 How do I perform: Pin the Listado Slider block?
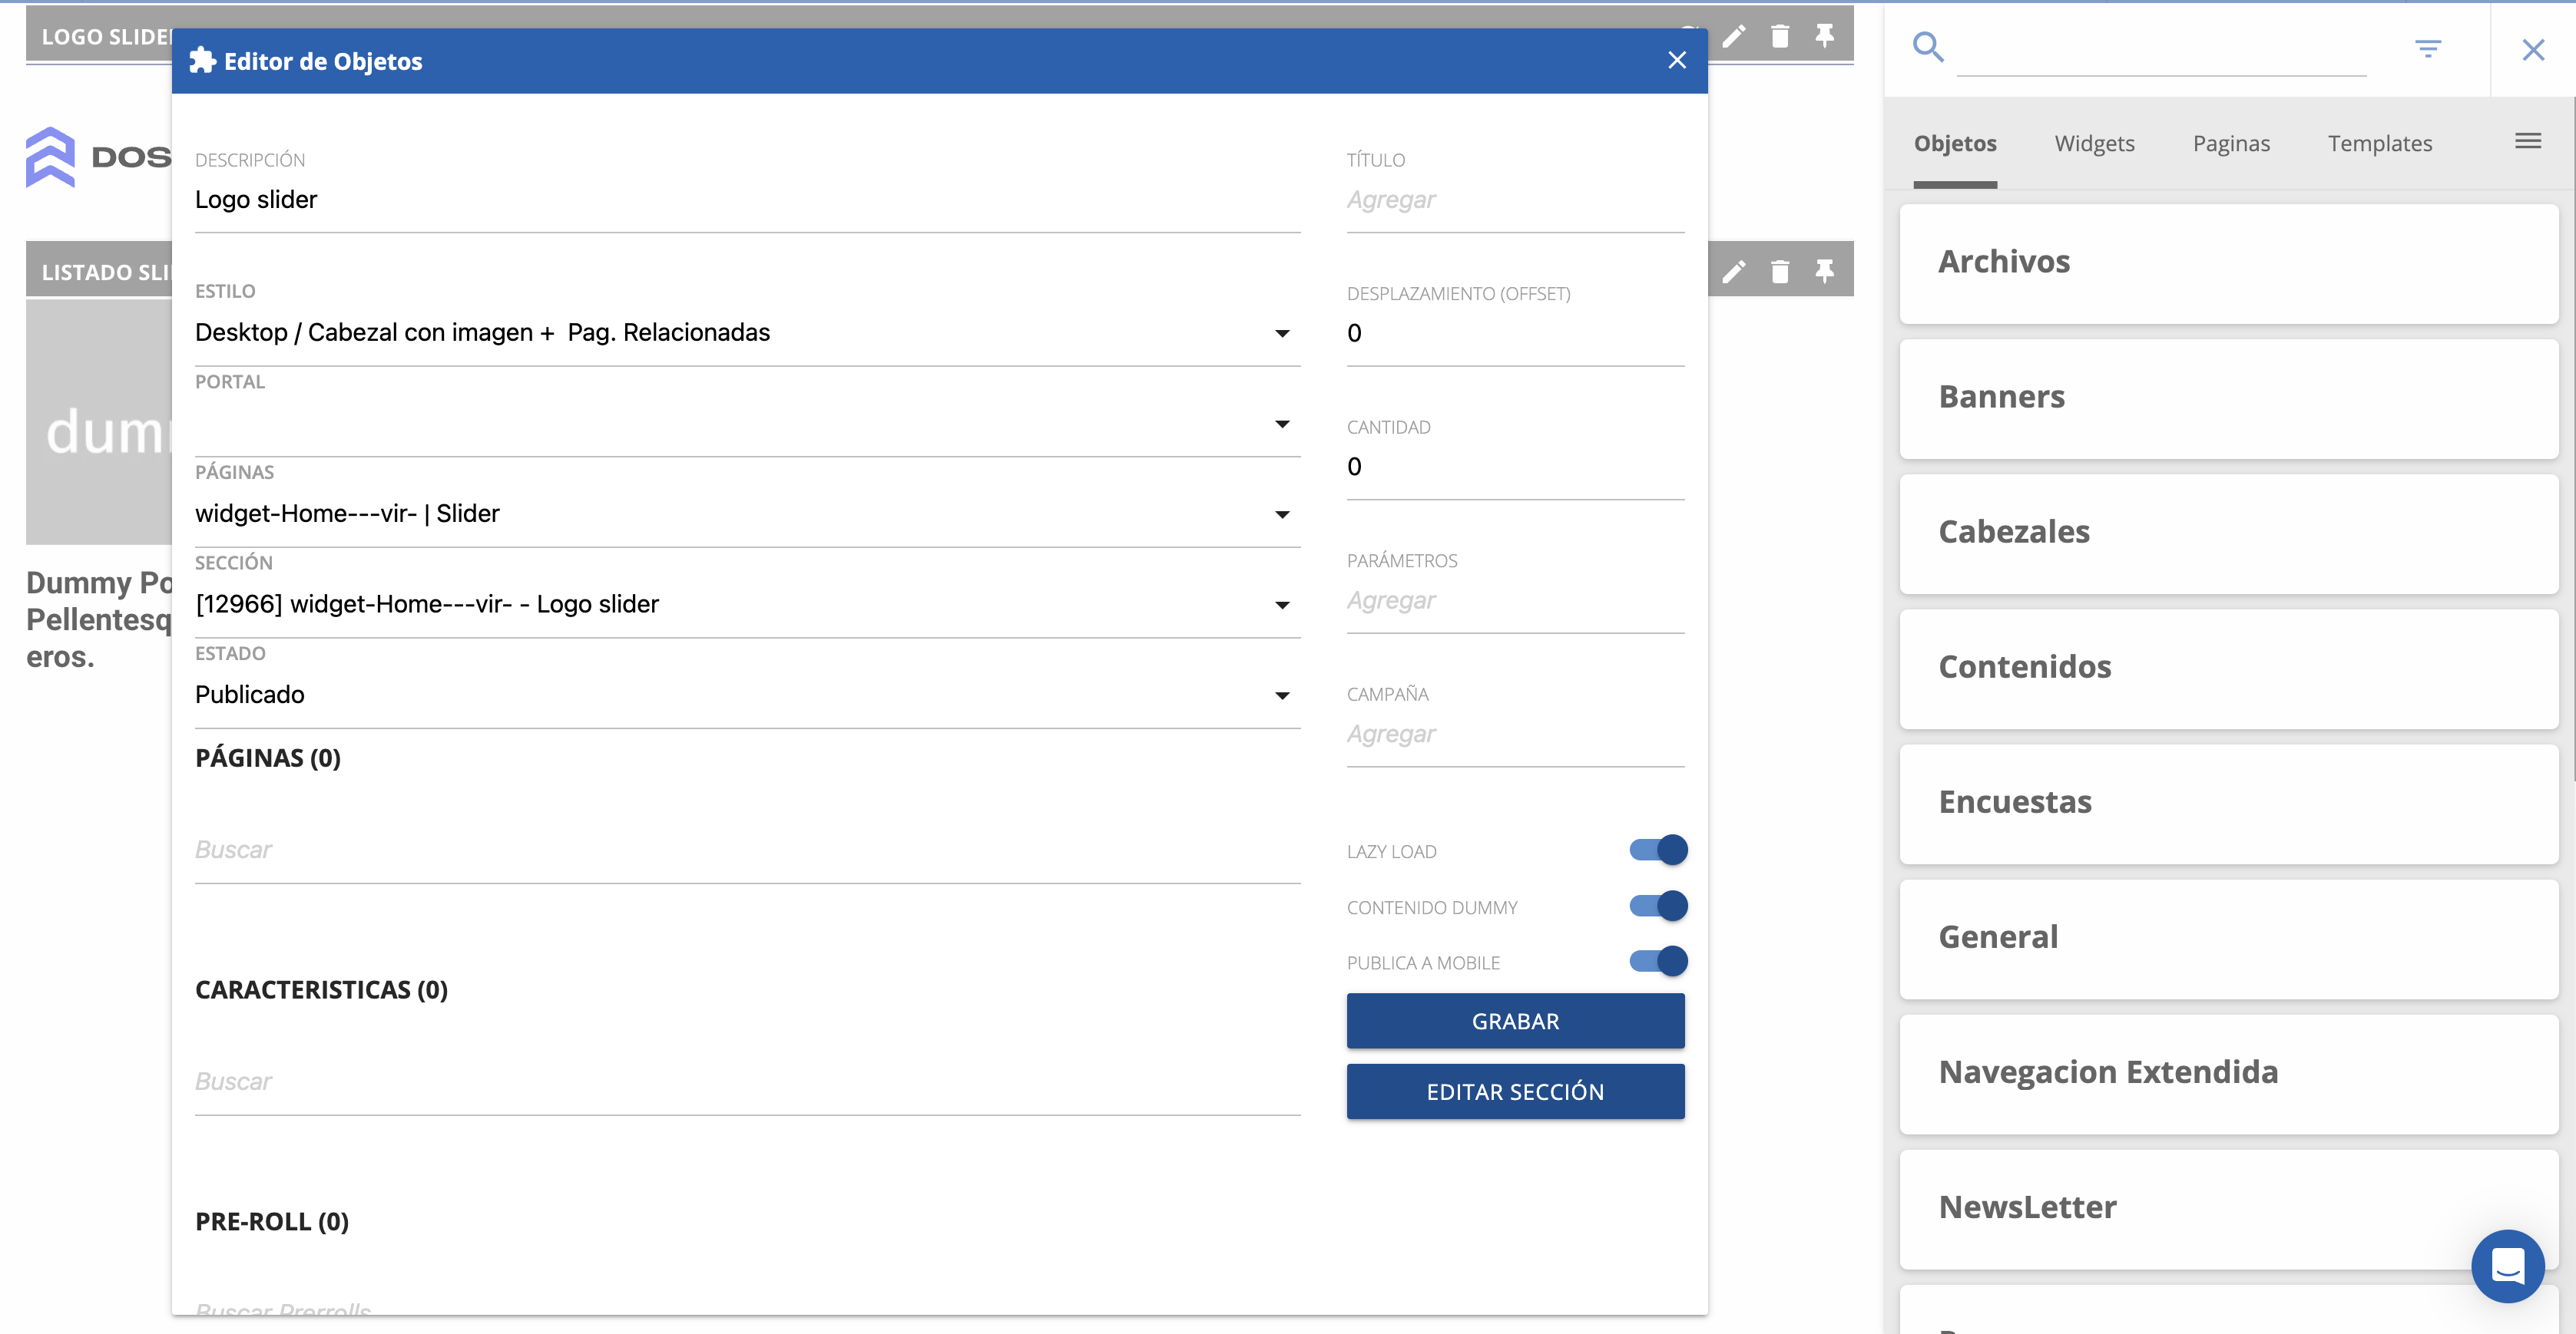coord(1825,272)
